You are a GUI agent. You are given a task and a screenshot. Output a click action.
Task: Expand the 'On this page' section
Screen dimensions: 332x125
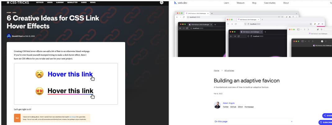[221, 122]
